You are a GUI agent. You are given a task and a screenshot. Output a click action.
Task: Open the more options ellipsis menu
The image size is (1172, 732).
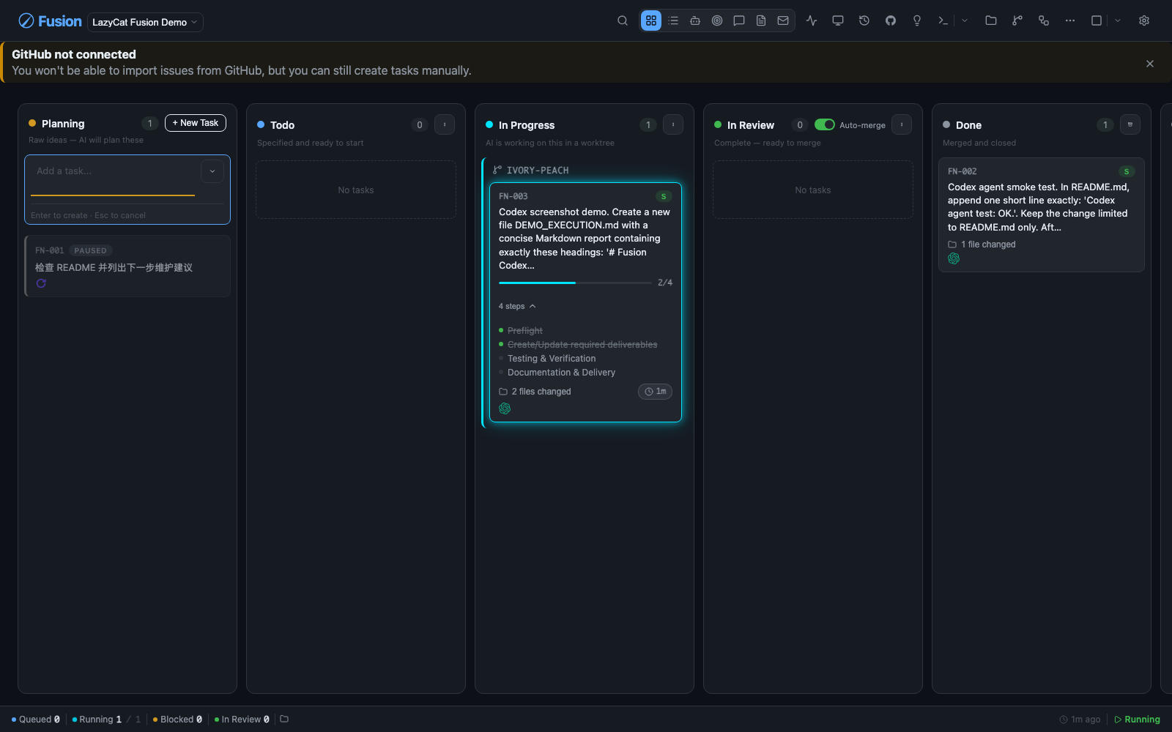[1070, 20]
